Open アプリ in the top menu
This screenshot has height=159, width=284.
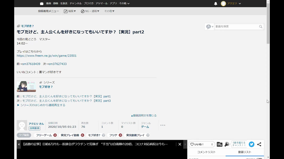pos(113,4)
